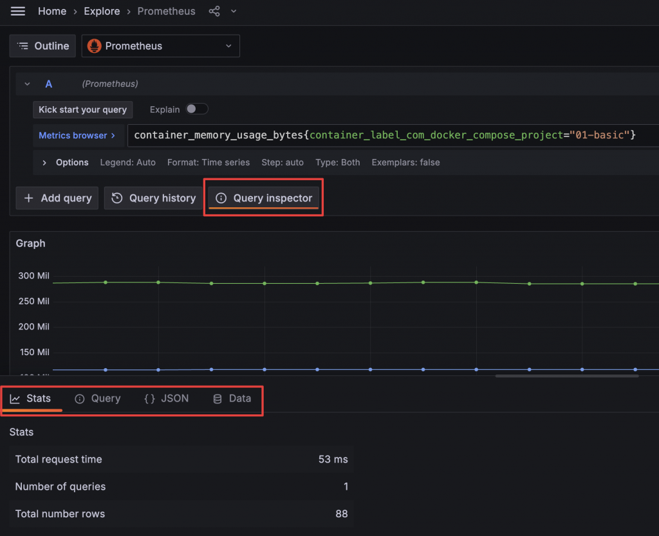Image resolution: width=659 pixels, height=536 pixels.
Task: Click Format: Time series text
Action: pos(209,163)
